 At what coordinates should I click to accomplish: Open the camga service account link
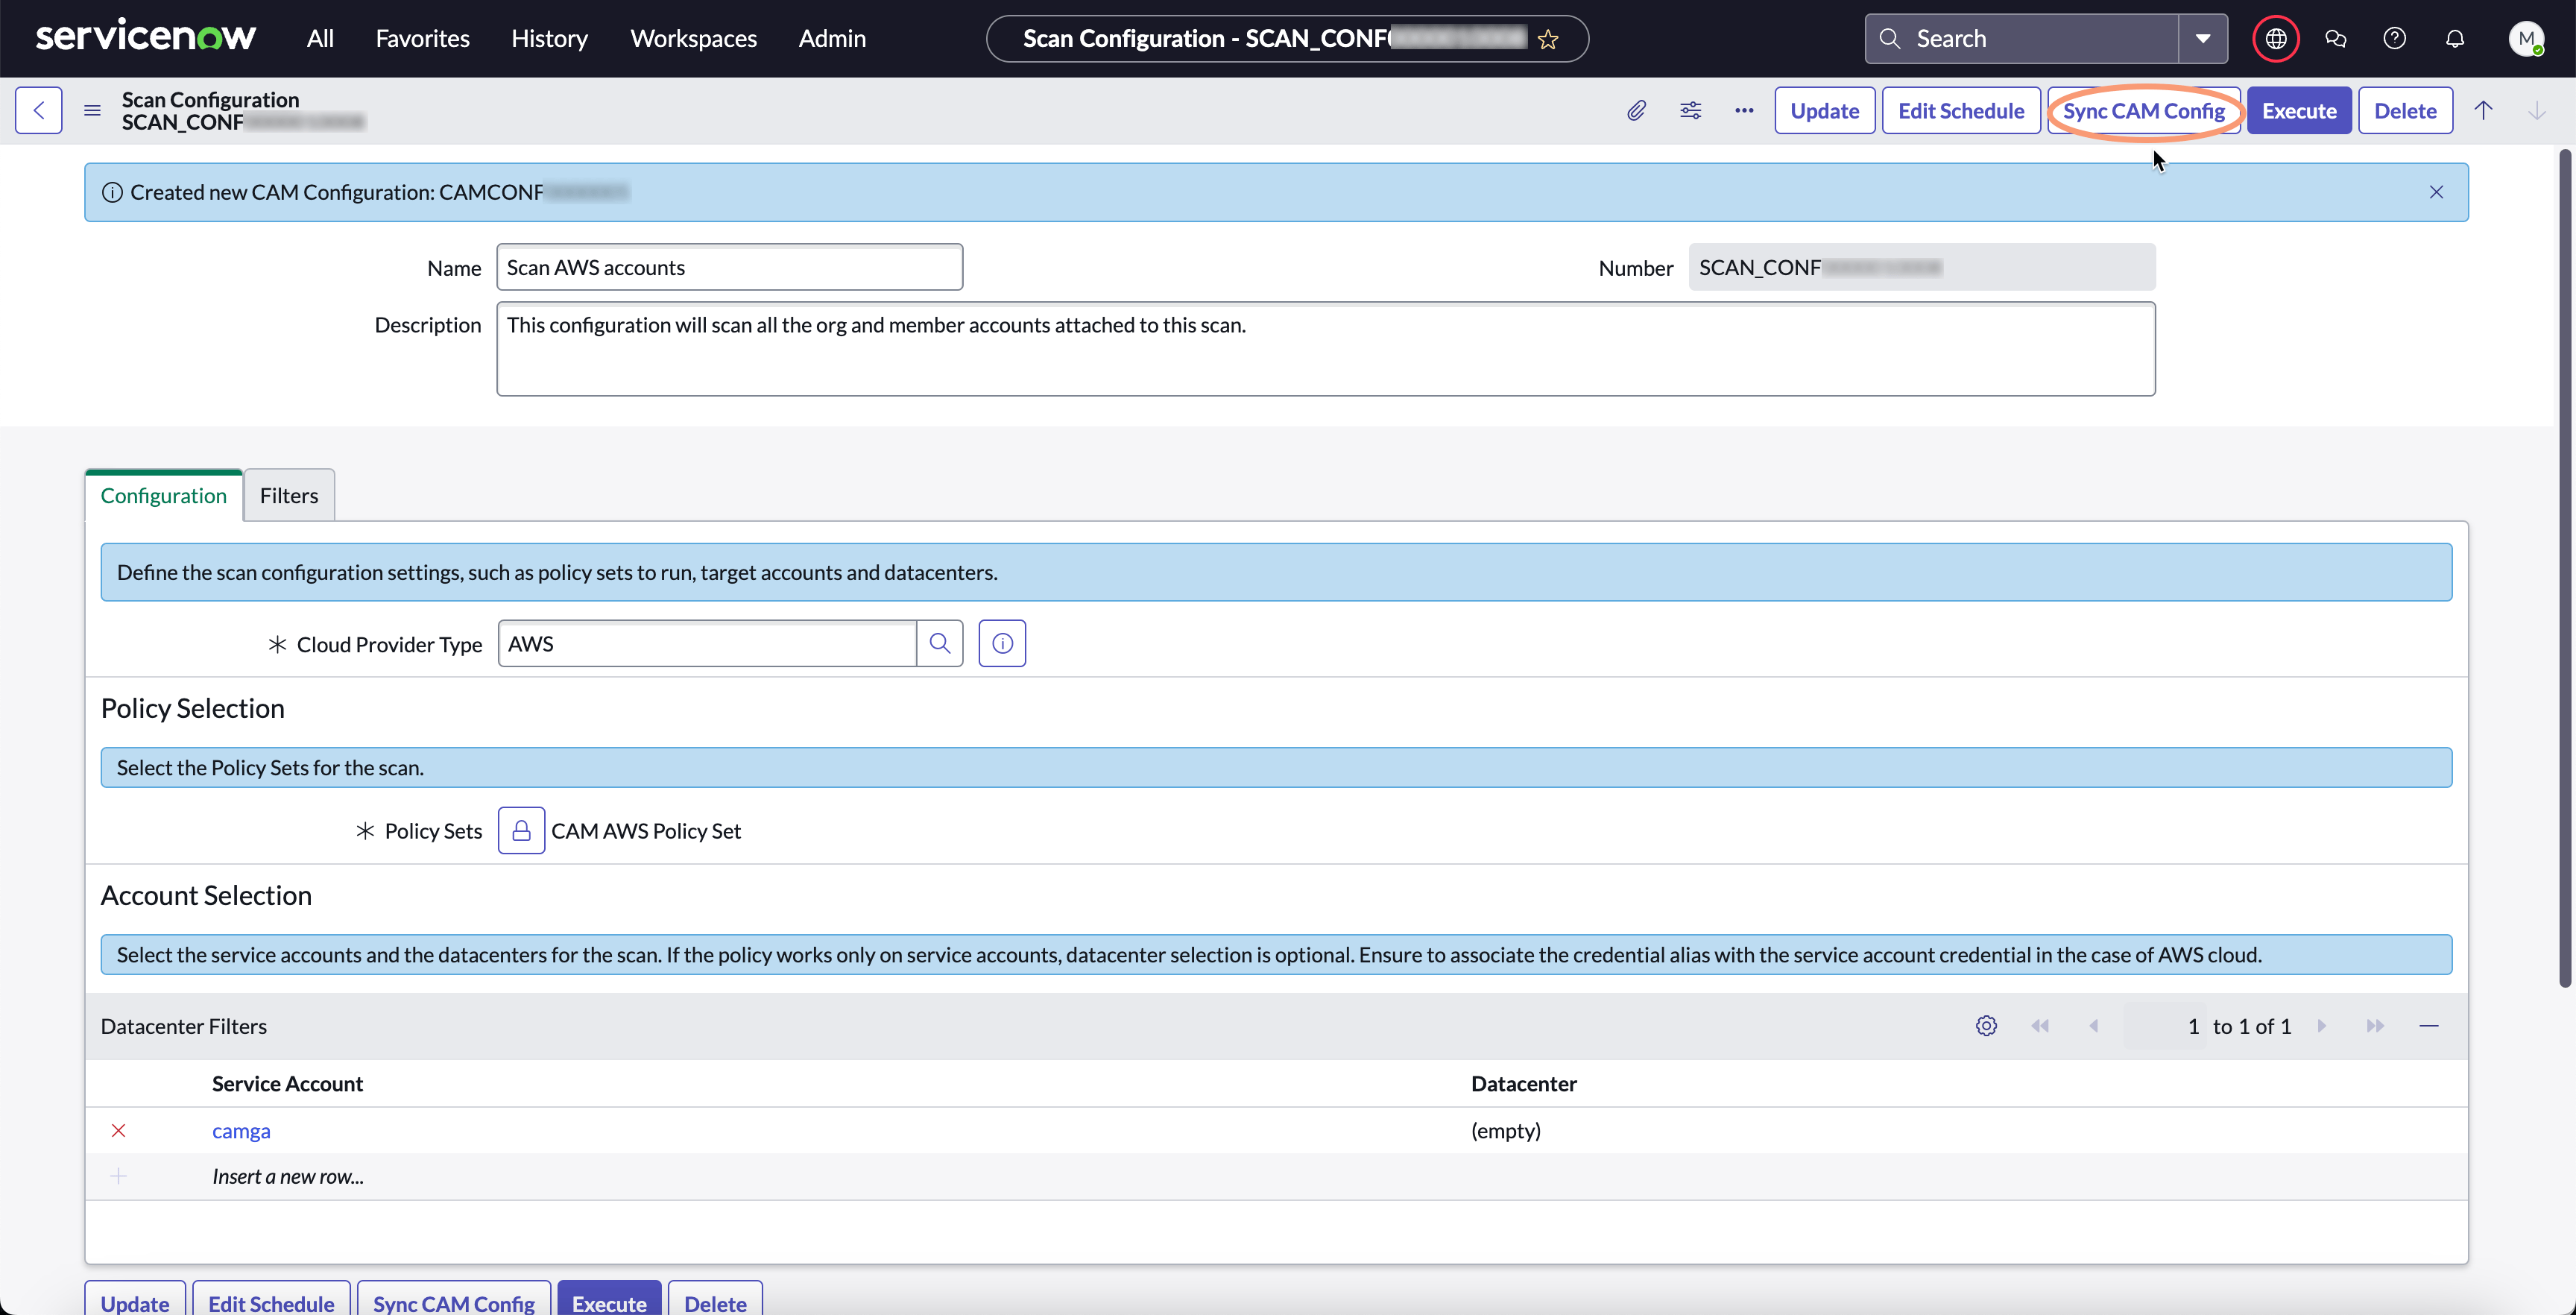point(241,1130)
